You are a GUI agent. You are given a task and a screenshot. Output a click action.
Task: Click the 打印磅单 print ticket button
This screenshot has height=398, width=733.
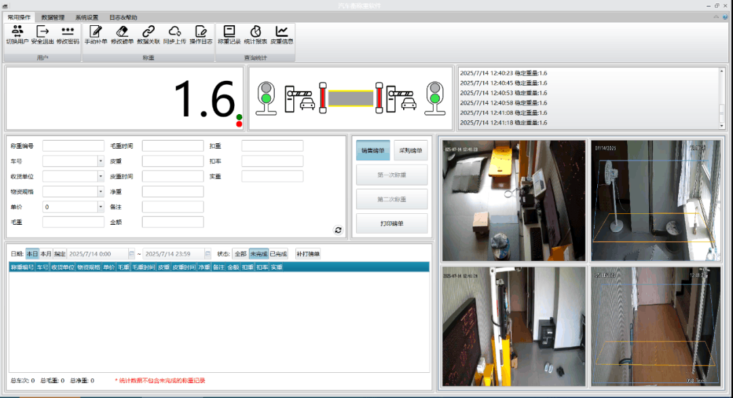pos(392,223)
